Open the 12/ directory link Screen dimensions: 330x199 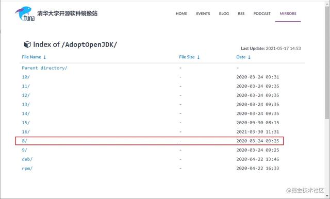[x=26, y=95]
